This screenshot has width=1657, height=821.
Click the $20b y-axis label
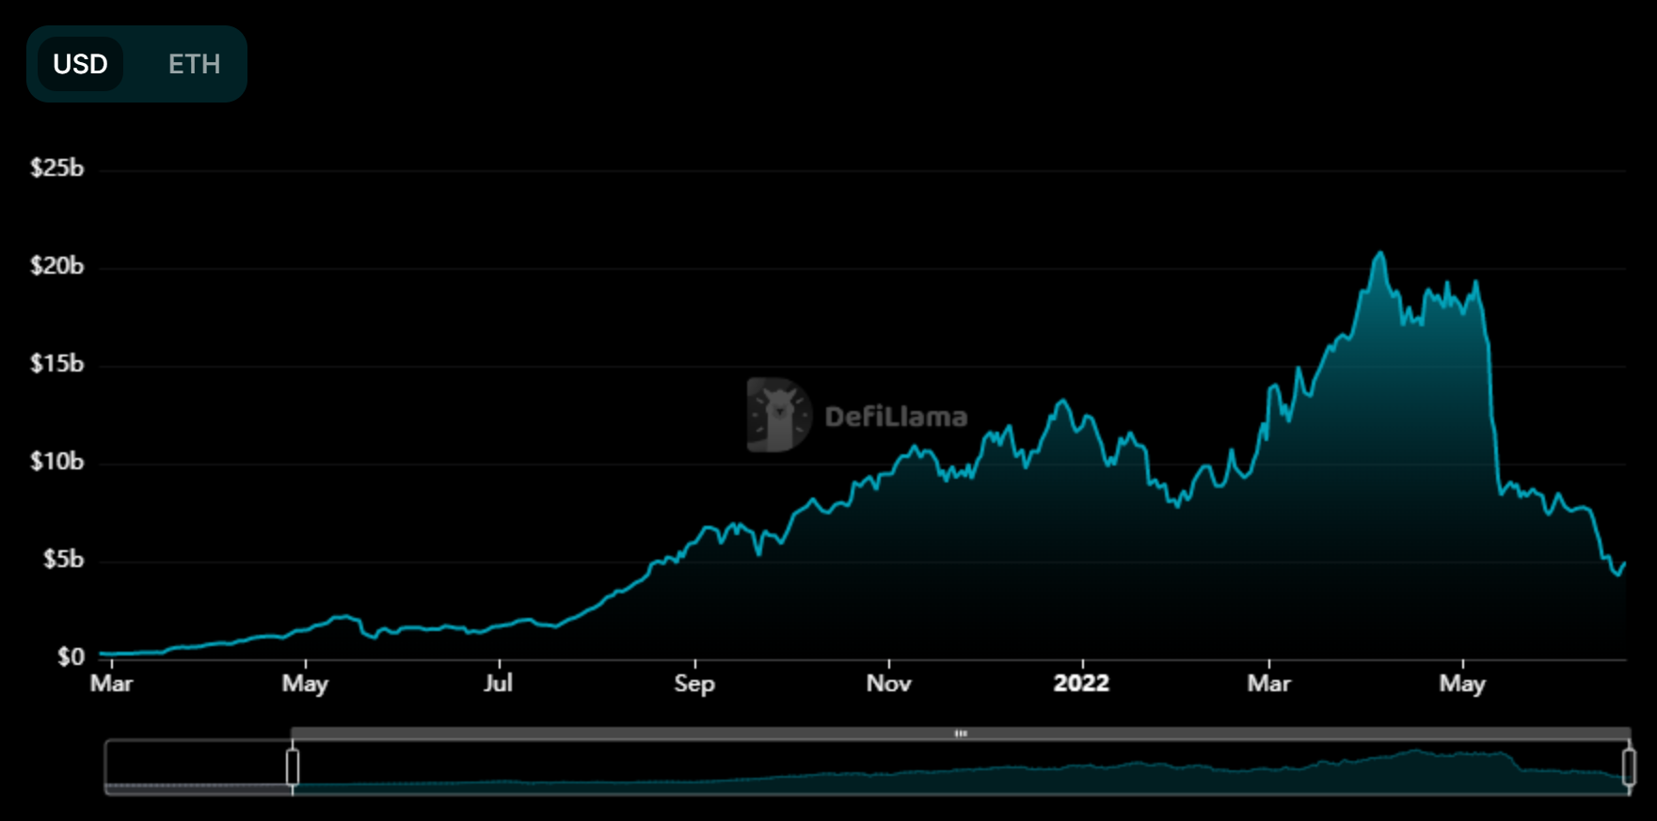[x=56, y=266]
